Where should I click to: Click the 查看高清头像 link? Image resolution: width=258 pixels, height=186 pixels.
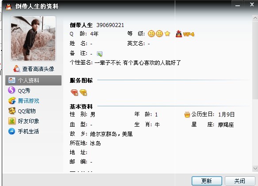(x=34, y=69)
